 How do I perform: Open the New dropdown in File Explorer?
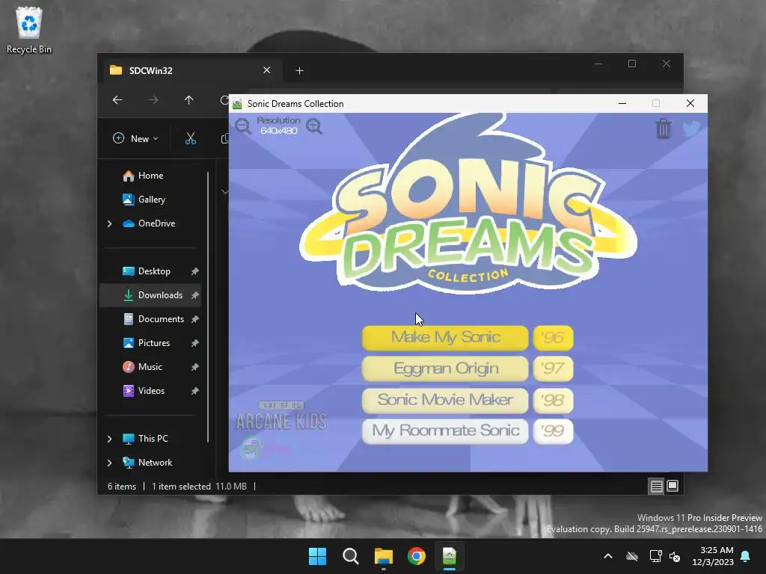pos(136,138)
